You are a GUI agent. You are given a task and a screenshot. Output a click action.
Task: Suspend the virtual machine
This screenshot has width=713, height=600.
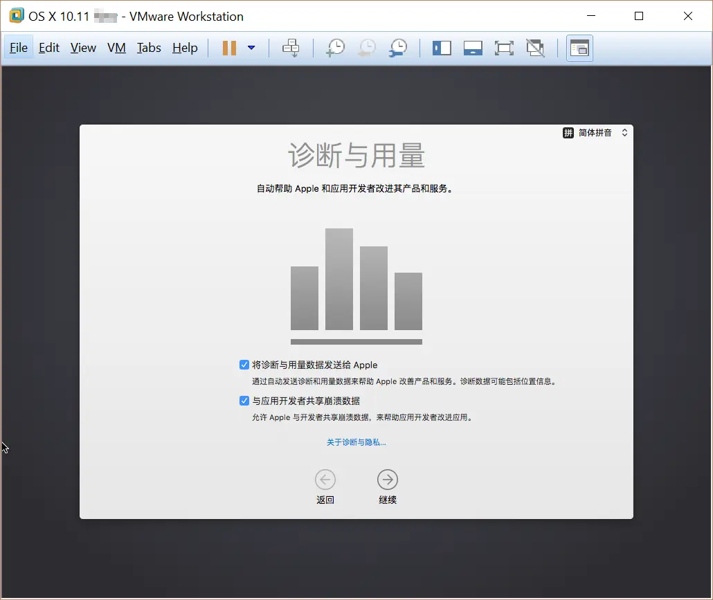tap(229, 48)
